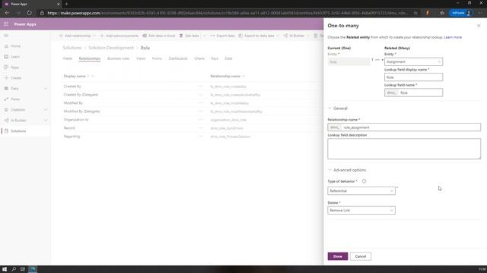
Task: Click Add relationship in the command bar
Action: click(x=75, y=36)
